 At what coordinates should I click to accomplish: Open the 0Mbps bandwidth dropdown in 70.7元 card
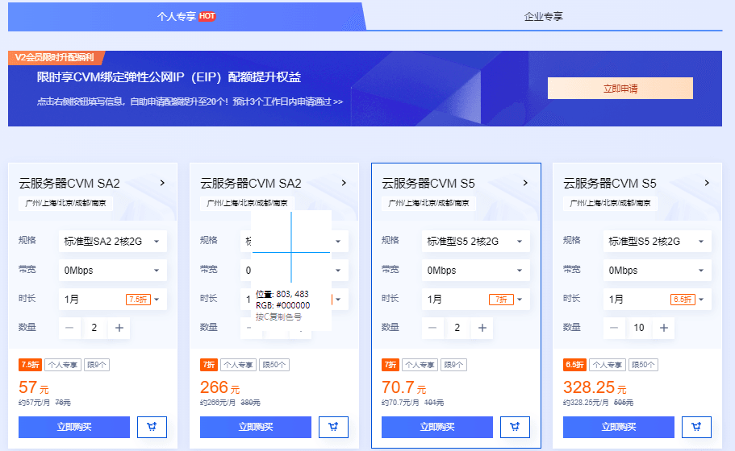click(476, 271)
